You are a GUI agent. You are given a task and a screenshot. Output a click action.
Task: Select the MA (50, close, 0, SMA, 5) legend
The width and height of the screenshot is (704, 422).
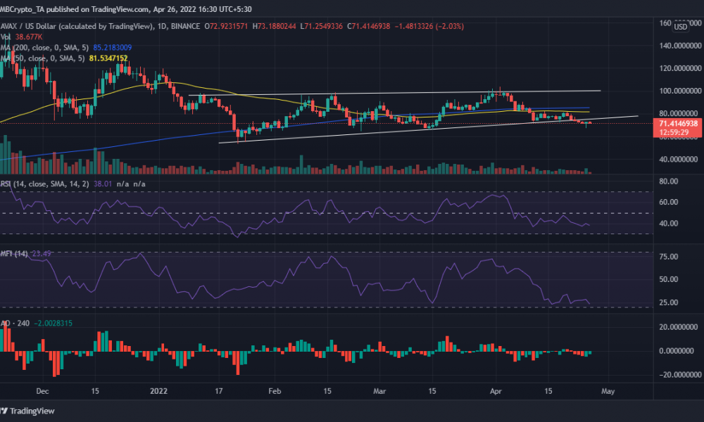point(42,58)
